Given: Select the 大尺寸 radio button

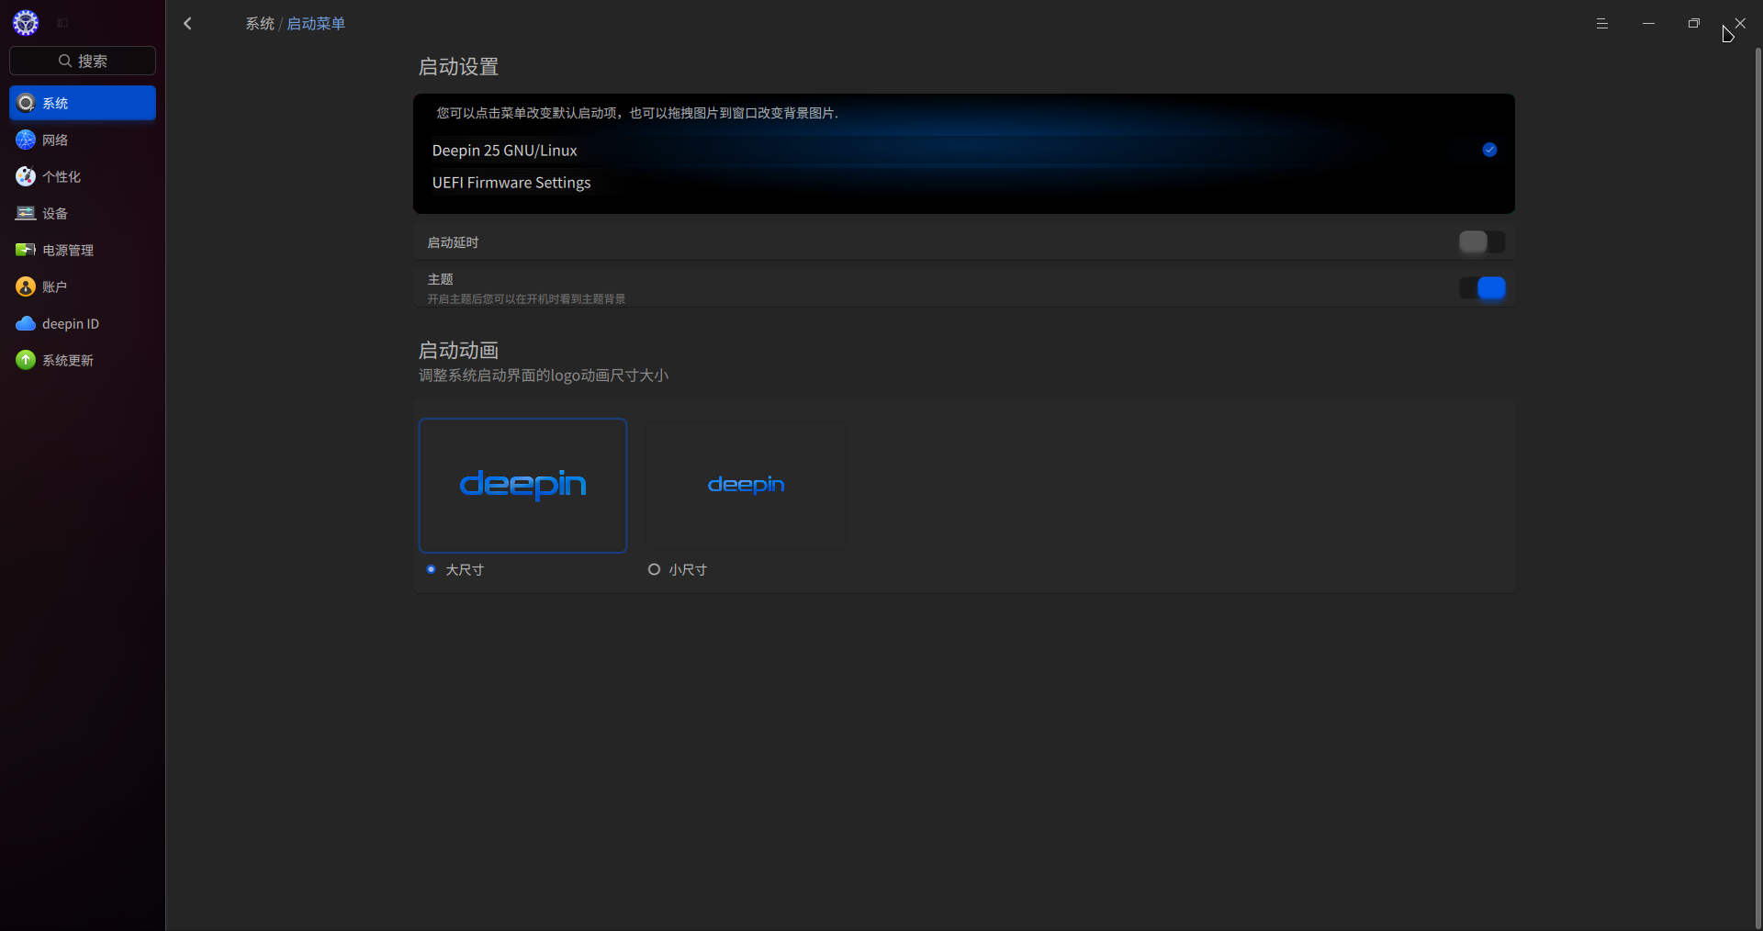Looking at the screenshot, I should (x=431, y=569).
